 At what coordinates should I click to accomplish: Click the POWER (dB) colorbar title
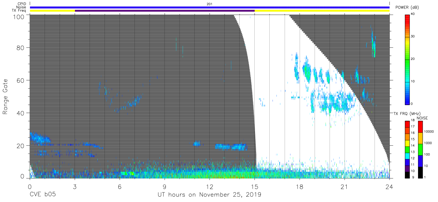(x=408, y=7)
